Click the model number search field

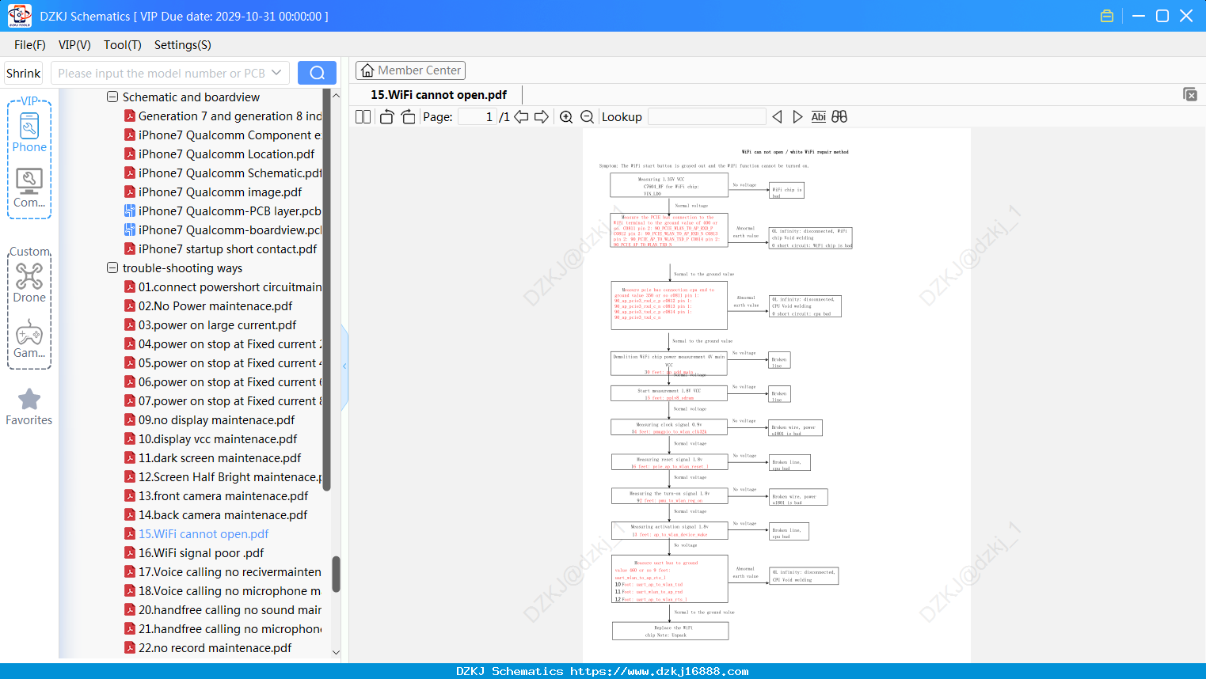tap(161, 73)
